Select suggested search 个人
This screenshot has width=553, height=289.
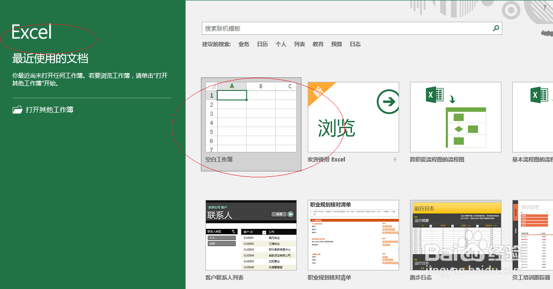[x=281, y=44]
